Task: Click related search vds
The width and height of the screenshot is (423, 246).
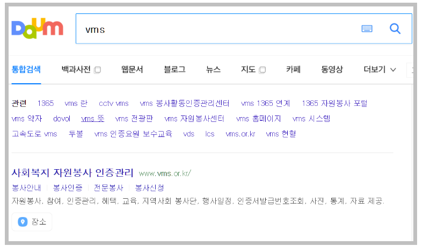Action: [188, 134]
